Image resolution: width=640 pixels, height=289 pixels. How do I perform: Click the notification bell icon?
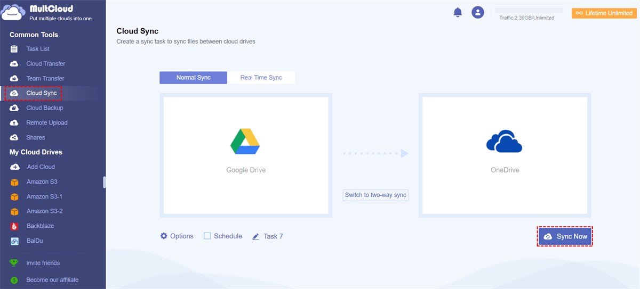[x=458, y=13]
